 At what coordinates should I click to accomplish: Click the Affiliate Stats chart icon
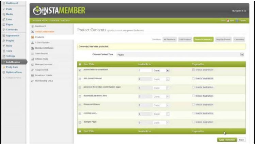point(33,59)
